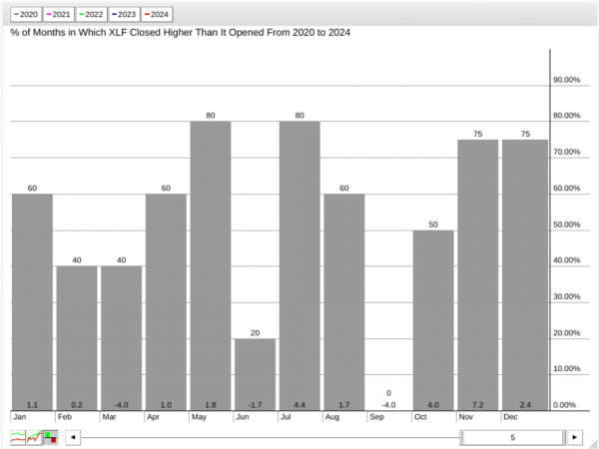Select the same-scale line chart mode icon
Screen dimensions: 599x449
(34, 437)
